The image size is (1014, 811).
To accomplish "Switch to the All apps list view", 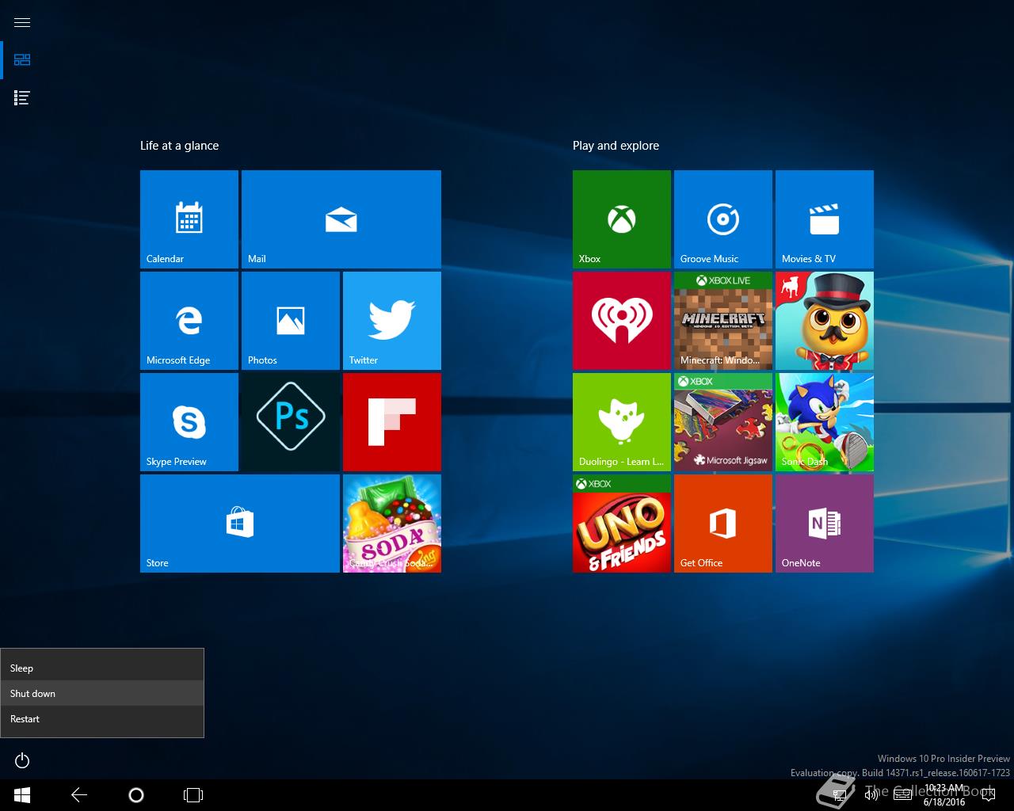I will pos(22,98).
